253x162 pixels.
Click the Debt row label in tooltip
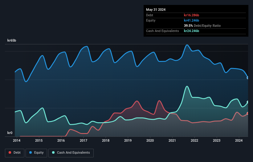point(149,15)
